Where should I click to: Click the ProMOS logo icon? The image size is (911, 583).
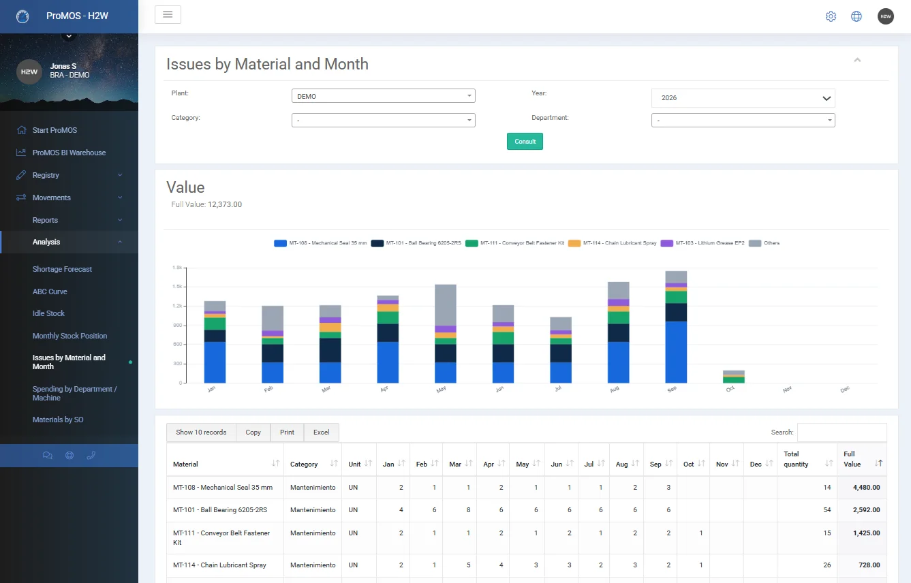[x=22, y=16]
